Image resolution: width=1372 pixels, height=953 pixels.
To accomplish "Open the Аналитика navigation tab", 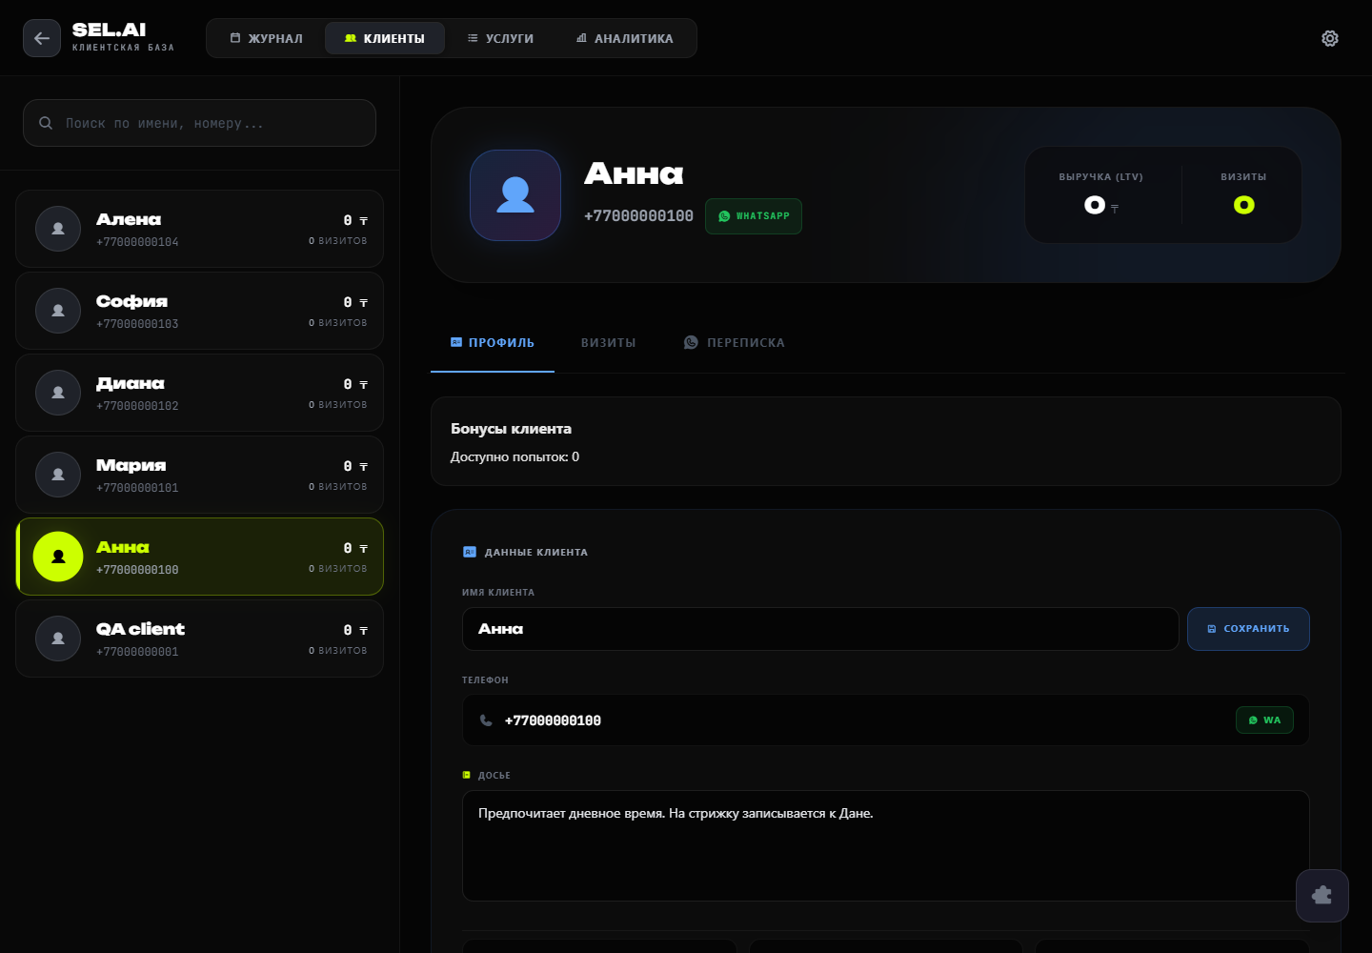I will click(624, 38).
